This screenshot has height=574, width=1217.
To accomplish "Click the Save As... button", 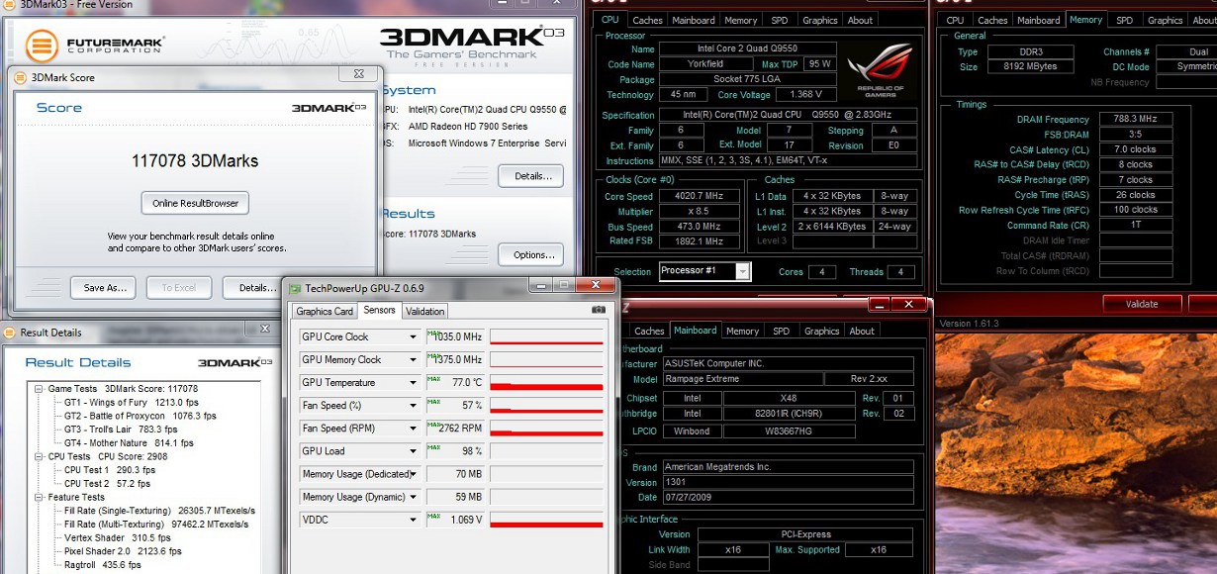I will pos(103,288).
